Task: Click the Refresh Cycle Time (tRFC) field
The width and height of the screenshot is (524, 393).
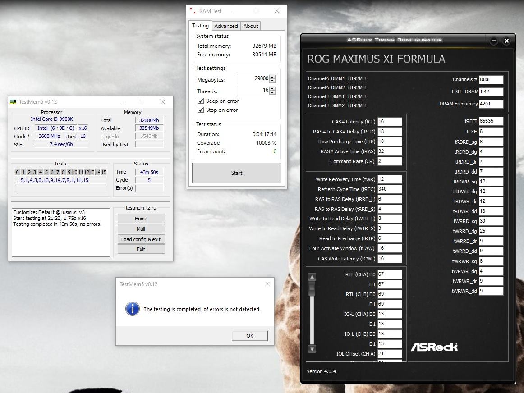Action: 390,189
